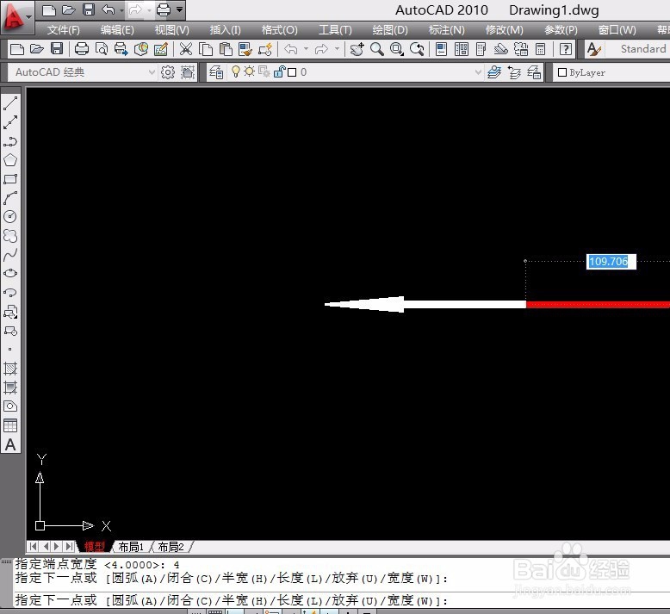The width and height of the screenshot is (670, 614).
Task: Select the Line tool in draw toolbar
Action: point(10,103)
